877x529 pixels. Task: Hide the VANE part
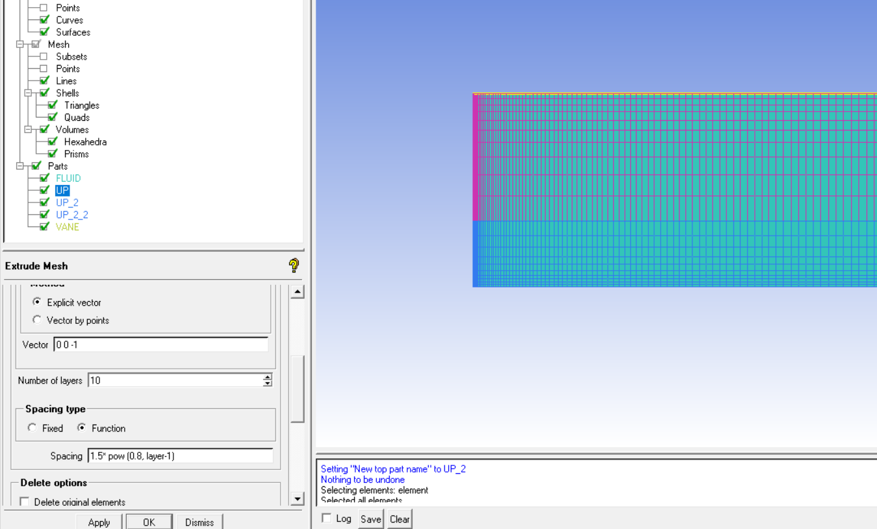(44, 227)
